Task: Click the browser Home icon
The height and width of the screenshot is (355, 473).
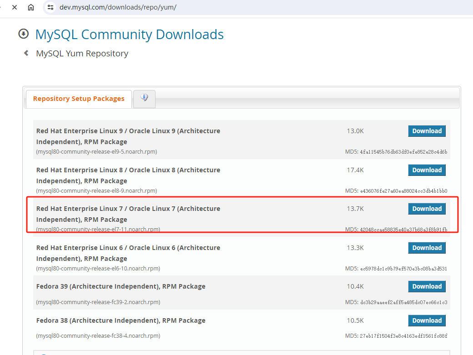Action: [31, 7]
